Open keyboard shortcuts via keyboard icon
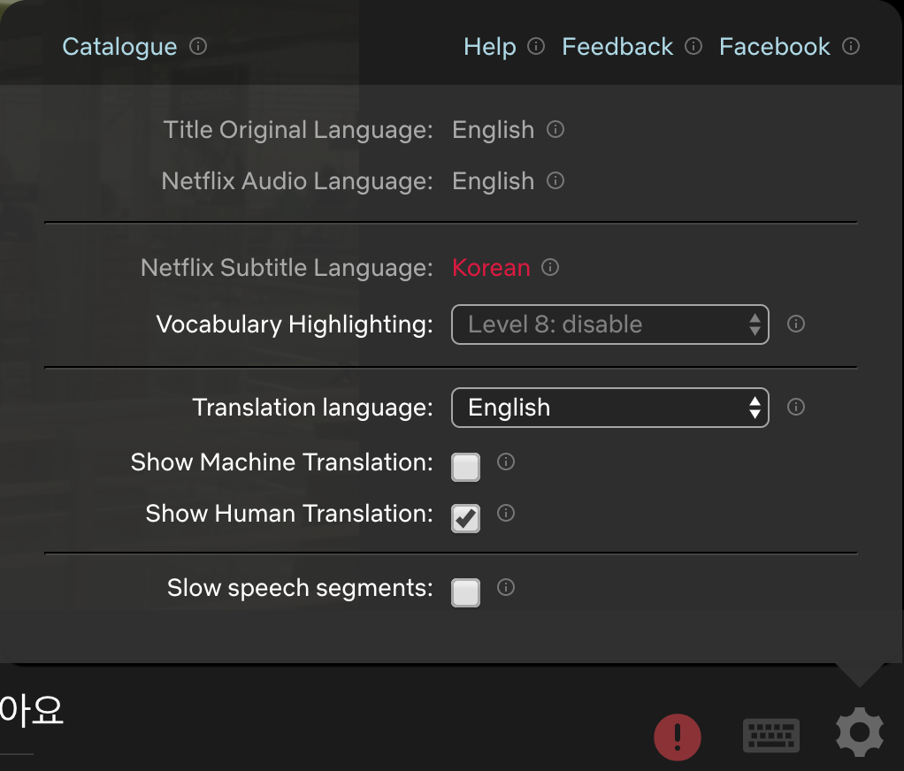This screenshot has height=771, width=904. [771, 736]
